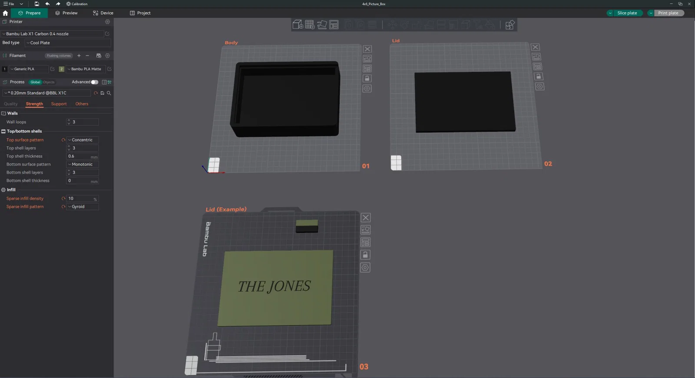Open the Device tab
Screen dimensions: 695x378
103,13
